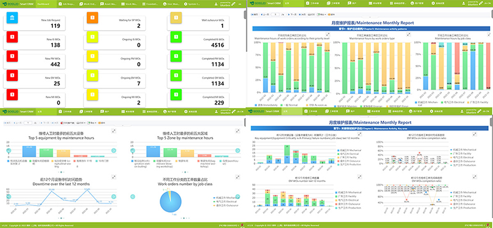Viewport: 493px width, 228px height.
Task: Click the green Completed PM WOs icon
Action: tap(176, 56)
